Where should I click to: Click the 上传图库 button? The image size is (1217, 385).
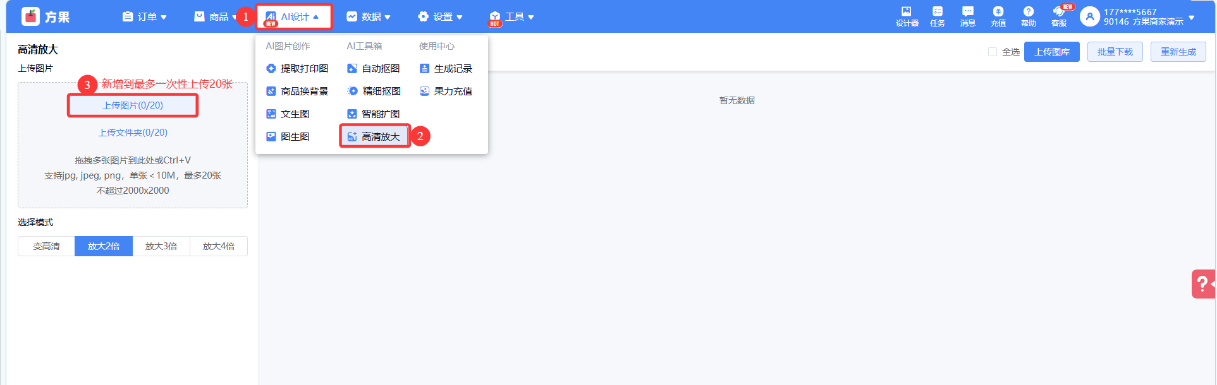click(1052, 52)
